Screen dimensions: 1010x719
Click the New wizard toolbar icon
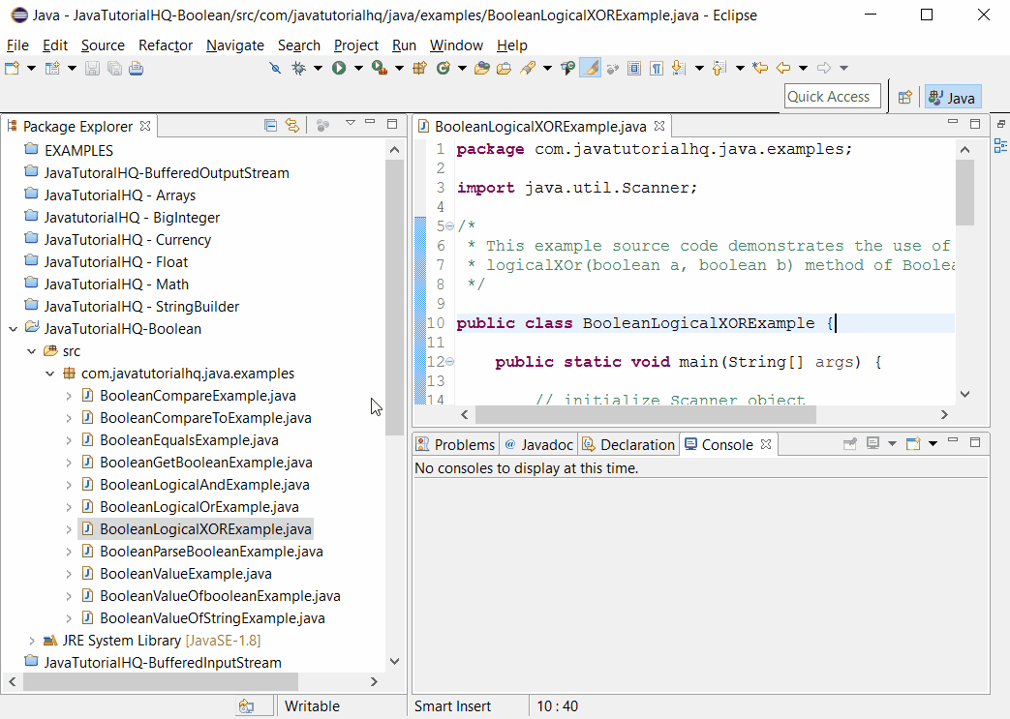pyautogui.click(x=13, y=68)
